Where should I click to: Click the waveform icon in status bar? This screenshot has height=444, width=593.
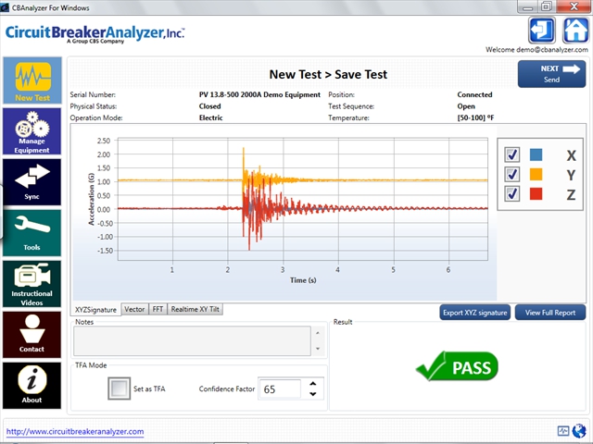tap(563, 431)
